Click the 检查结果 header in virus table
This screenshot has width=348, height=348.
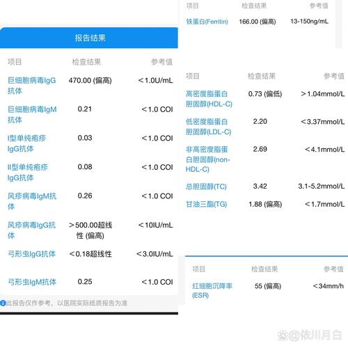[86, 62]
